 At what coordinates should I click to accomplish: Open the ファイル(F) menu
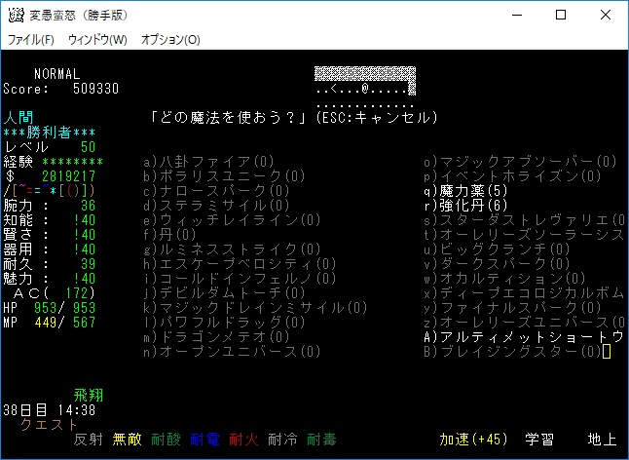coord(31,40)
